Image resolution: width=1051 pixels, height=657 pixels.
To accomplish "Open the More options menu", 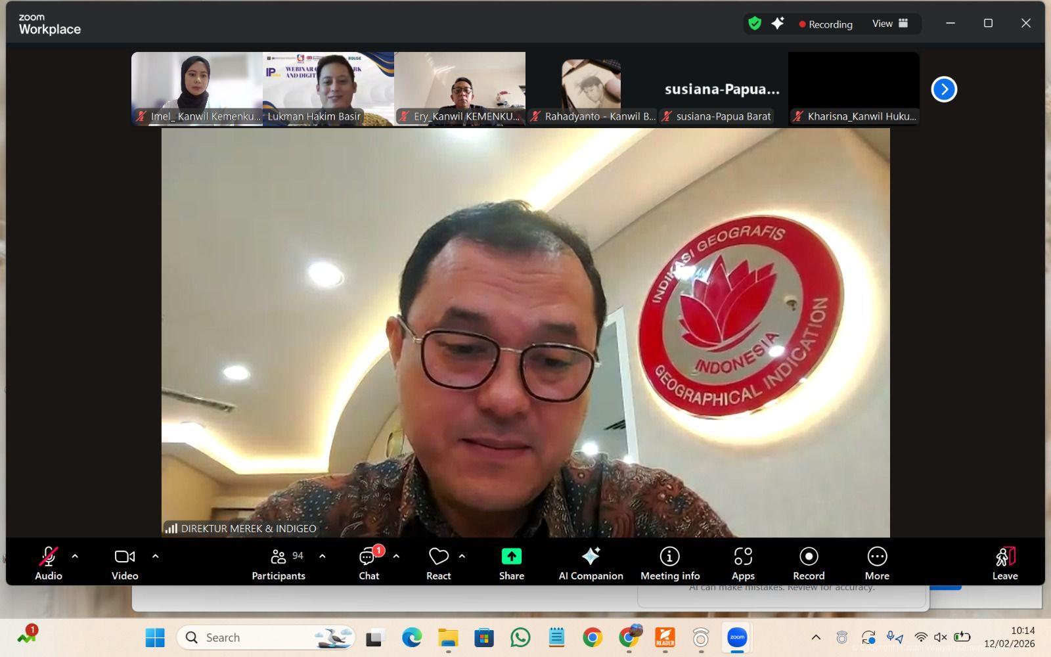I will point(876,564).
